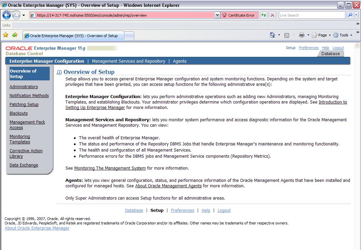
Task: Expand the address bar history dropdown
Action: pyautogui.click(x=217, y=15)
